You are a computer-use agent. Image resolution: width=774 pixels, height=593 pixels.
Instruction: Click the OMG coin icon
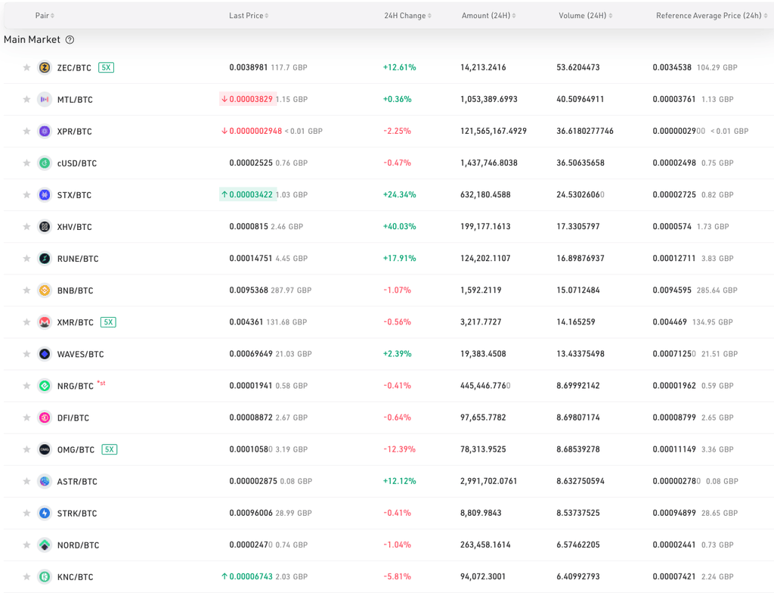(45, 450)
